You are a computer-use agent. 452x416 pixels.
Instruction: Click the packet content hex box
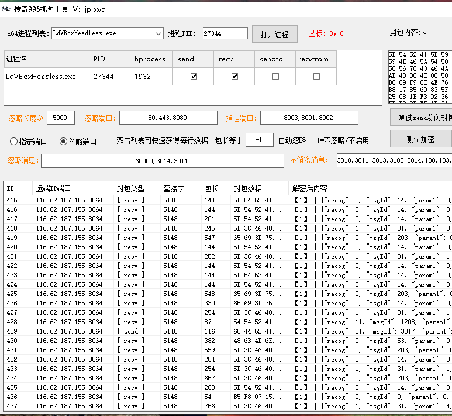point(420,77)
